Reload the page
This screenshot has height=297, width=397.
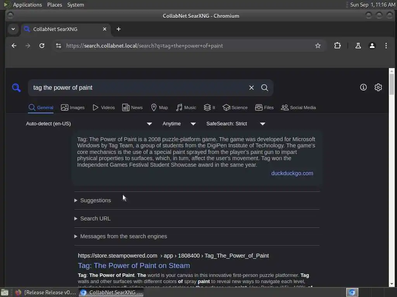click(42, 46)
